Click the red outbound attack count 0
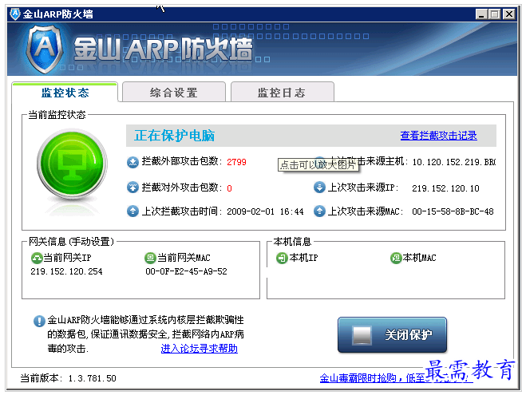 [x=229, y=188]
